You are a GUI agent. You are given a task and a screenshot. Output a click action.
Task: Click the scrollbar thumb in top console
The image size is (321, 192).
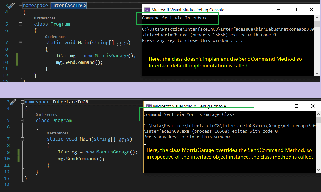pos(317,24)
